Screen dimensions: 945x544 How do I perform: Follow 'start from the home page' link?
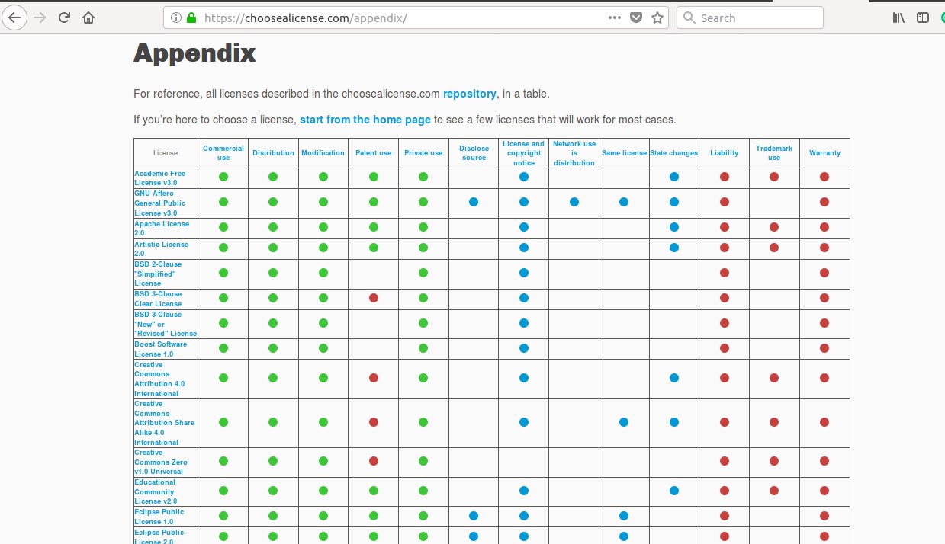coord(365,120)
